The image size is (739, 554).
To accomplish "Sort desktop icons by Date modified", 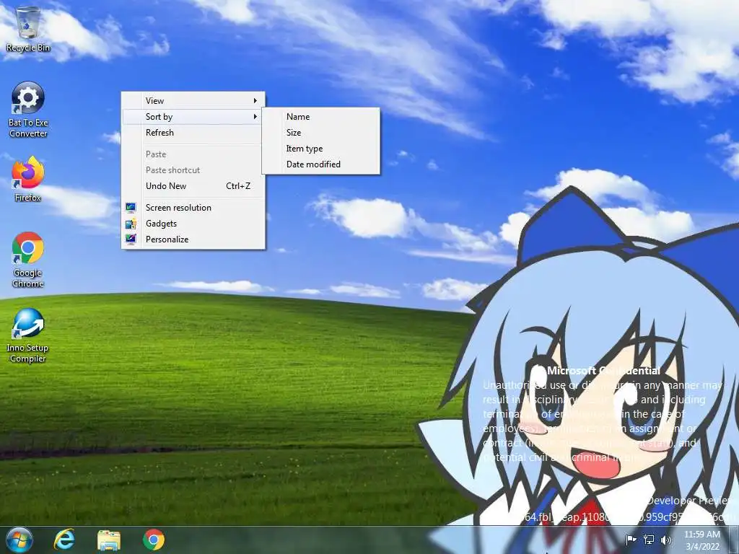I will [x=320, y=164].
